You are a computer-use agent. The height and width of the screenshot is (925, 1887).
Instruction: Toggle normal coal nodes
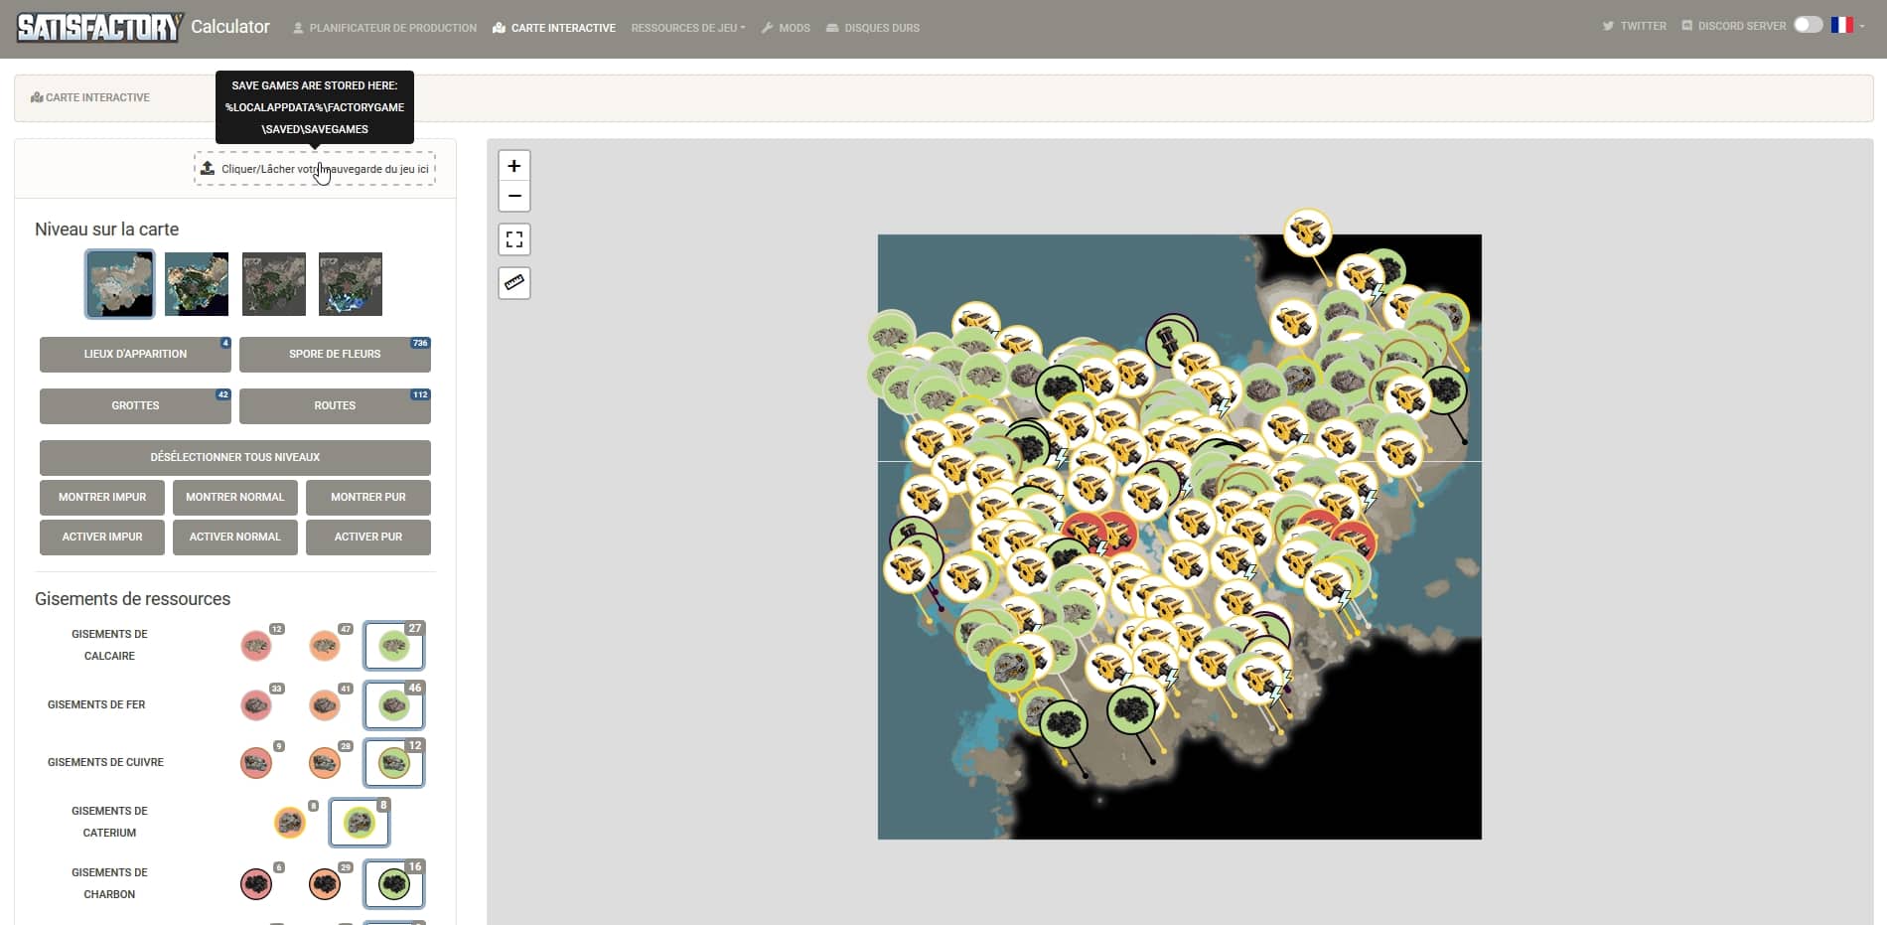point(325,884)
